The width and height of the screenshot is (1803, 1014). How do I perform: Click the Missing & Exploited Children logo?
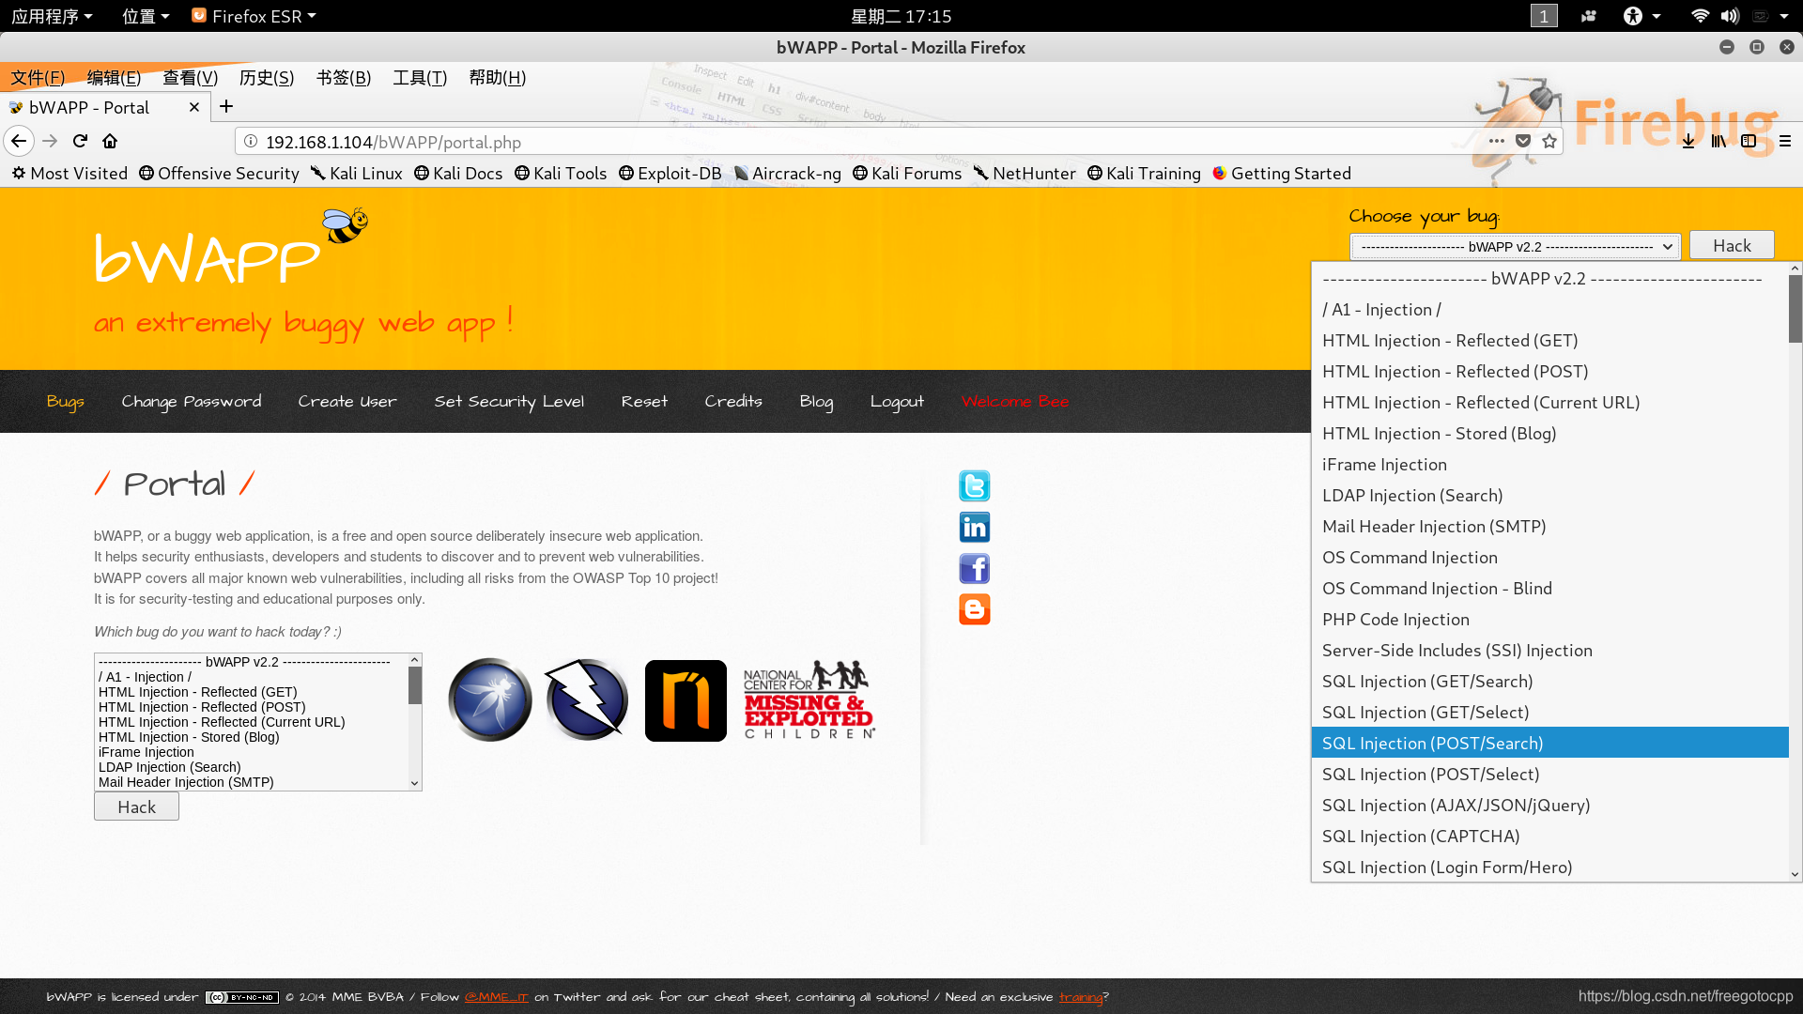(809, 700)
